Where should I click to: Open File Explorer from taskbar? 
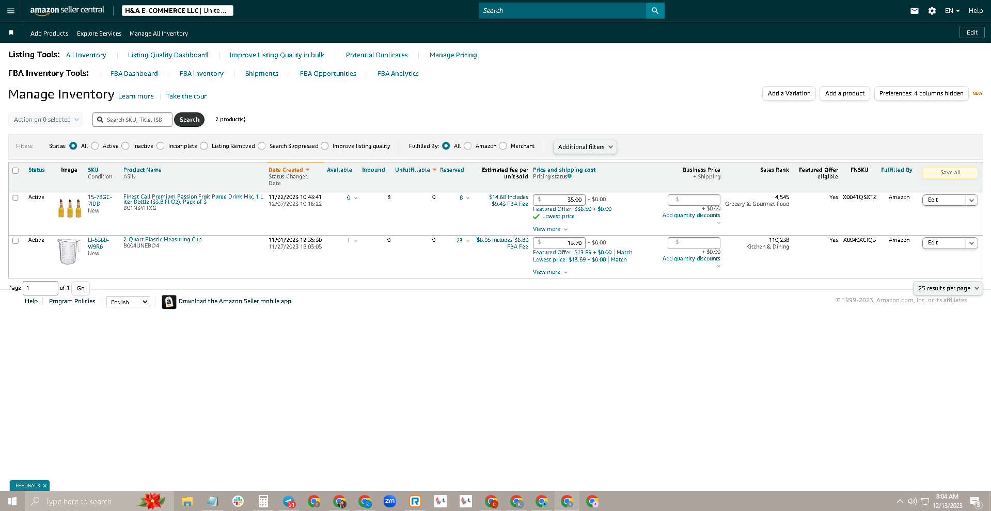[187, 501]
